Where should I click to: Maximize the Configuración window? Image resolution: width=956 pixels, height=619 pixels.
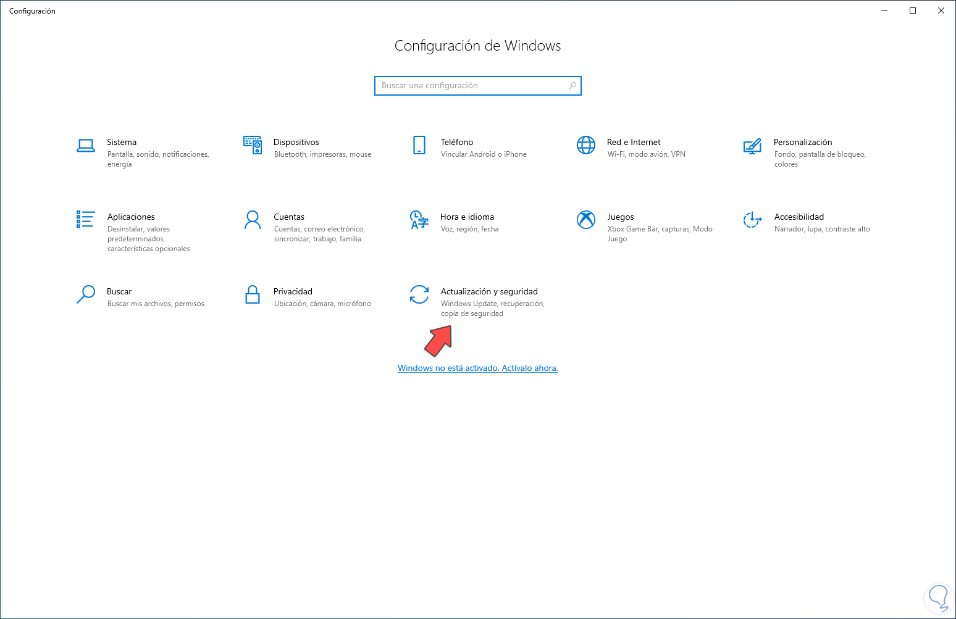(x=913, y=10)
